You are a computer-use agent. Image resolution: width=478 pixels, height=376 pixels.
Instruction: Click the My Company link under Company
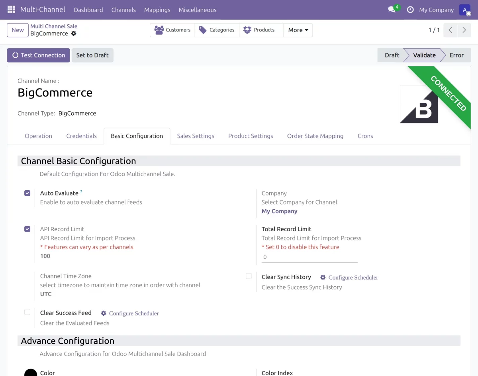pyautogui.click(x=279, y=211)
